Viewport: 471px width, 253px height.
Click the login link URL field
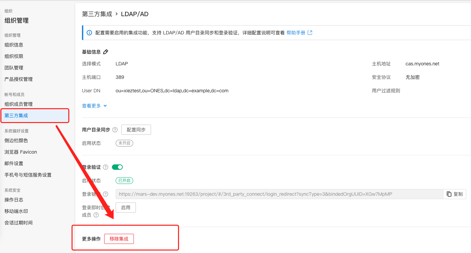[279, 194]
